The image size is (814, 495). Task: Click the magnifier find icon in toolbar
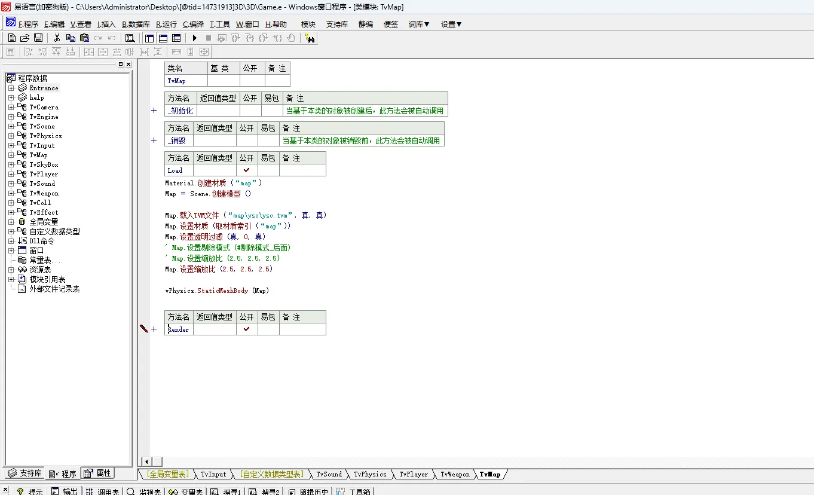click(130, 38)
